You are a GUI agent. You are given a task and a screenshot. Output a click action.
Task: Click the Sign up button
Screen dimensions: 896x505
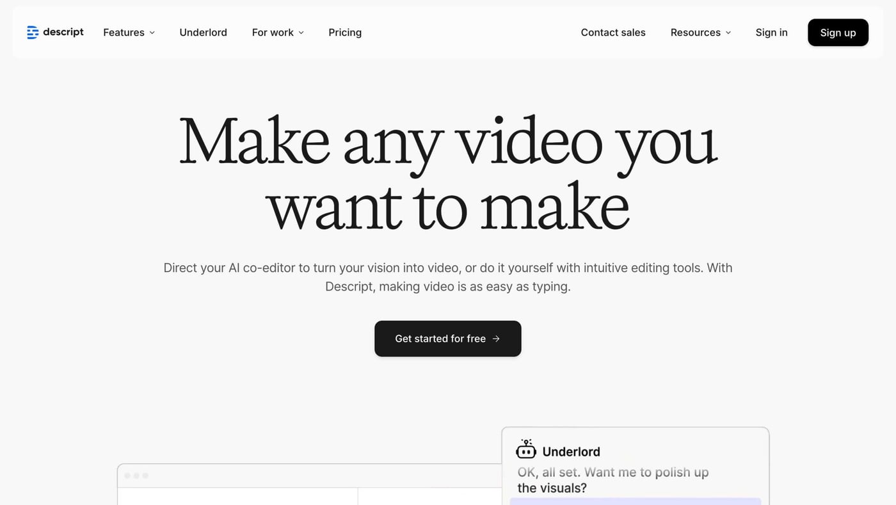coord(838,32)
